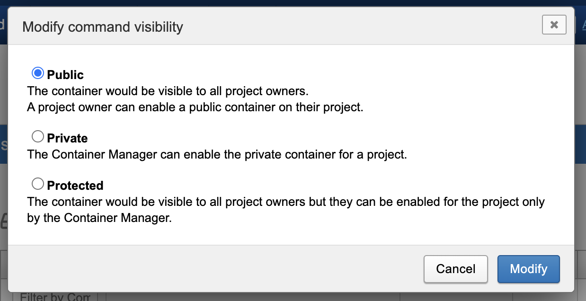The image size is (586, 301).
Task: Enable the Protected visibility radio button
Action: (x=37, y=184)
